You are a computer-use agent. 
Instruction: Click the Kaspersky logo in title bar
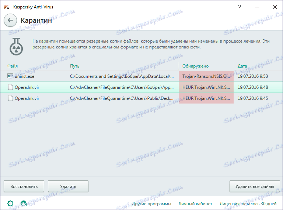(x=7, y=7)
